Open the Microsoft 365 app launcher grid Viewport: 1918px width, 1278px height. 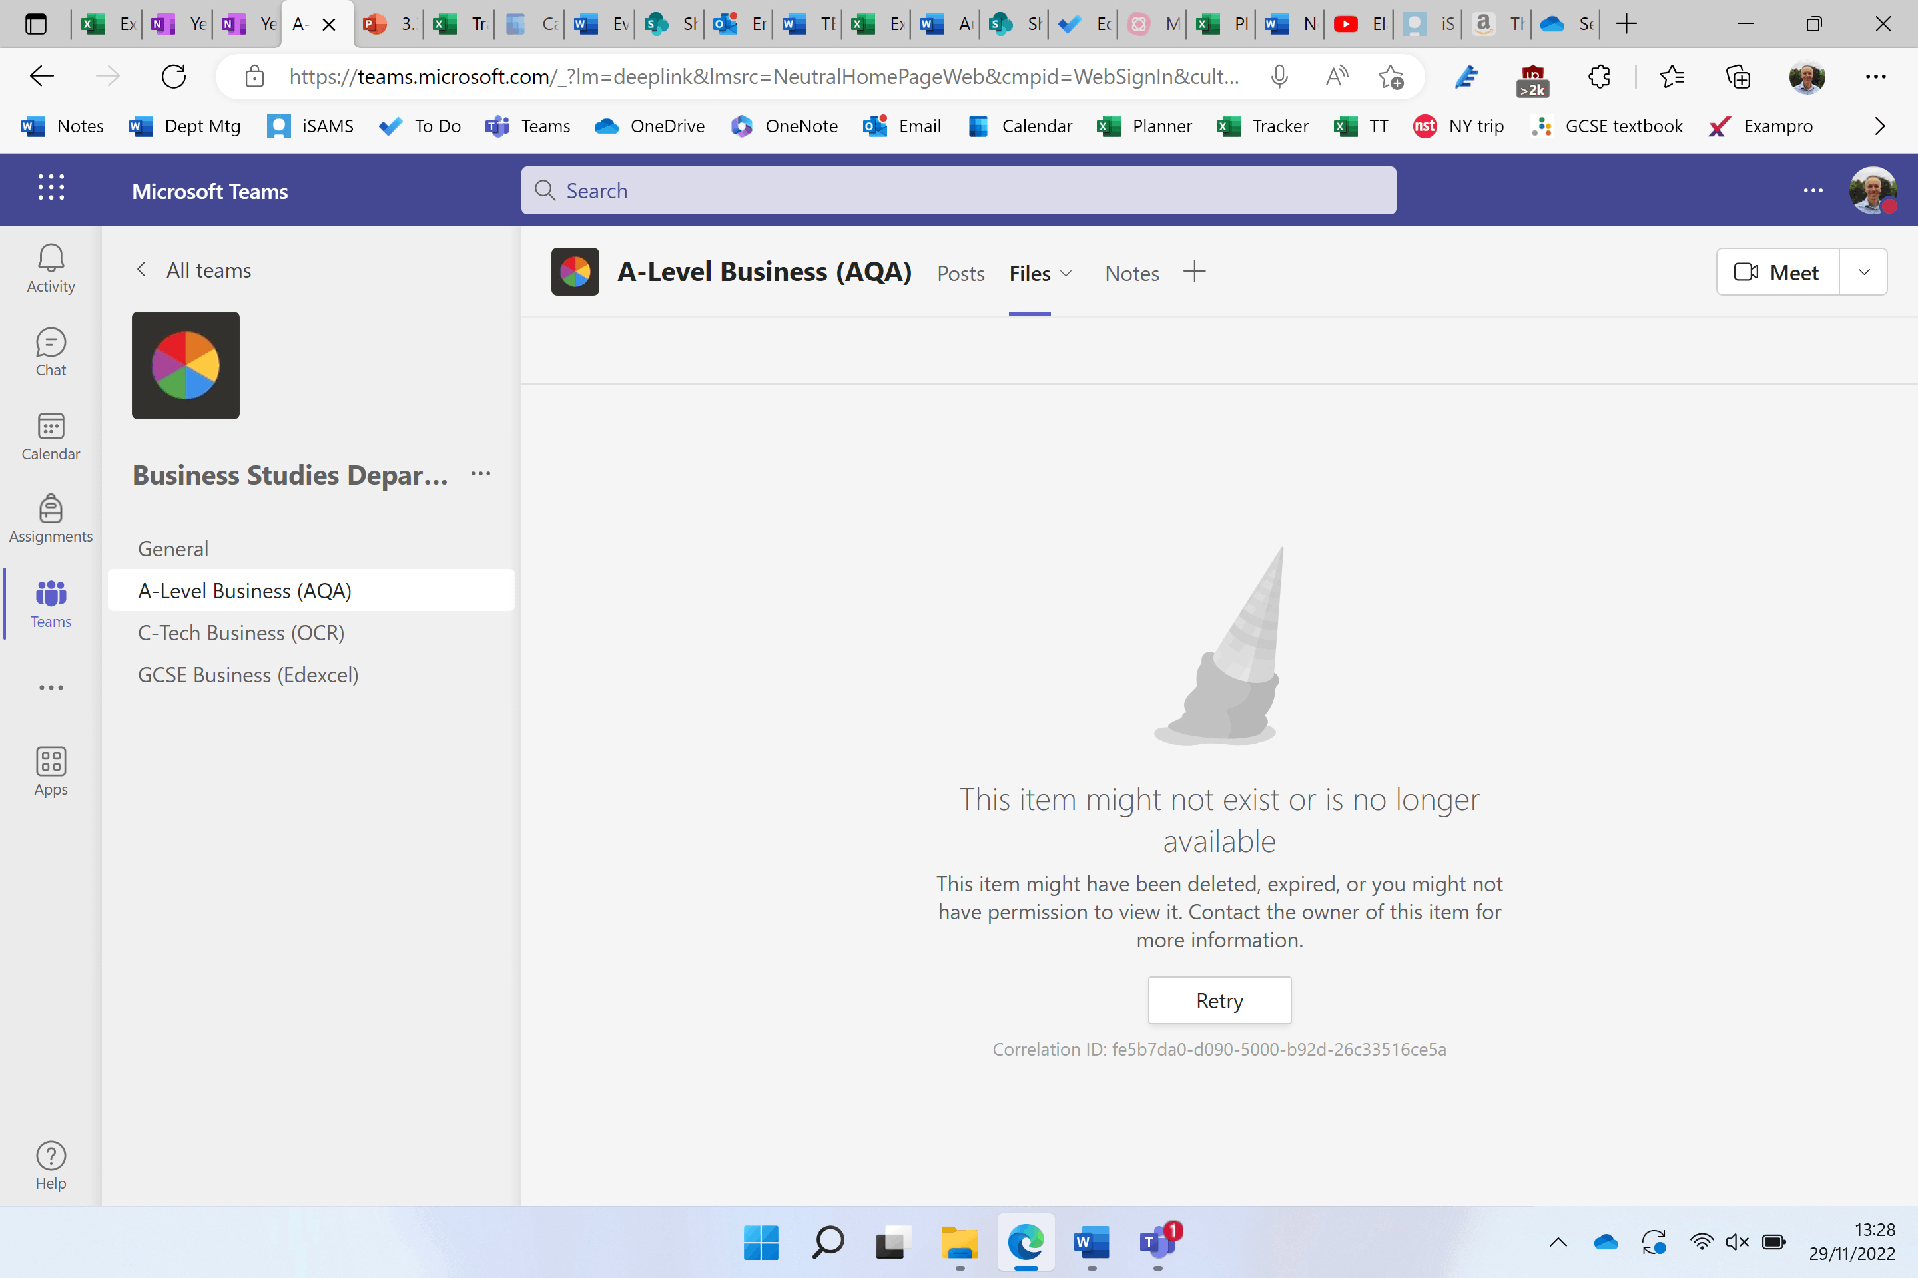[x=51, y=189]
